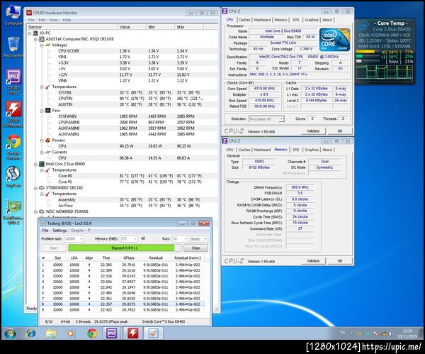This screenshot has width=425, height=354.
Task: Click Validate in the lower CPU-Z window
Action: pos(313,261)
